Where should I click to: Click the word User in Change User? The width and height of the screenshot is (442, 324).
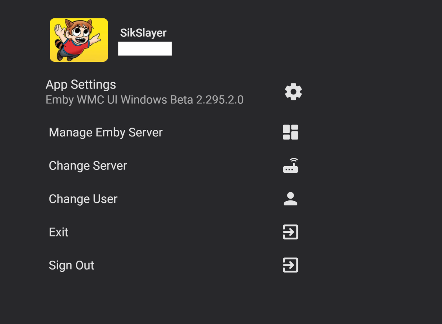click(x=105, y=199)
